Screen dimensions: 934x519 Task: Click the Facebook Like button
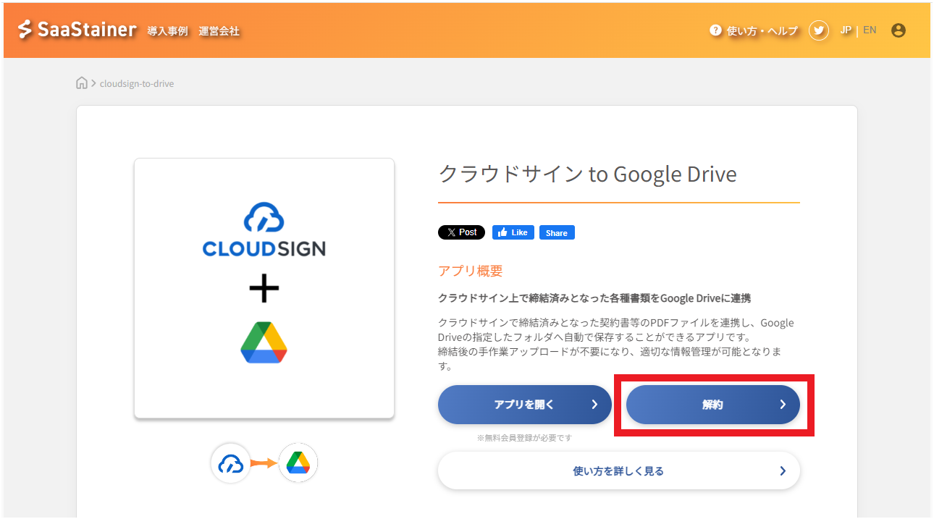coord(513,232)
